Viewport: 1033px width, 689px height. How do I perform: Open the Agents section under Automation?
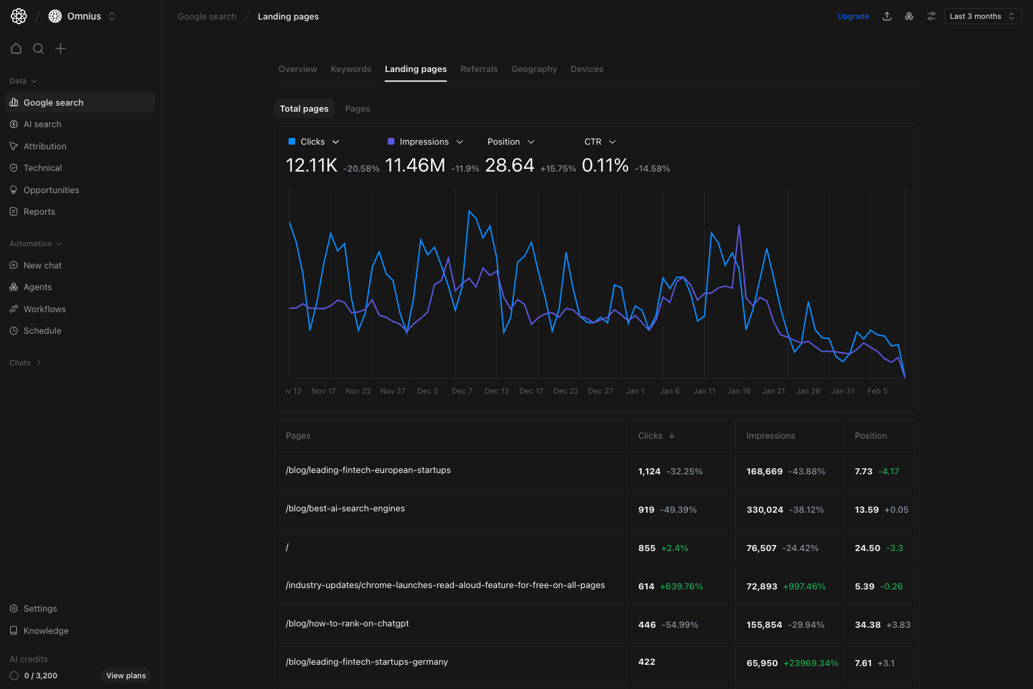point(38,287)
